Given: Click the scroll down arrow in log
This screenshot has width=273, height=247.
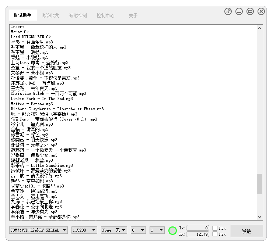Looking at the screenshot, I should 260,217.
